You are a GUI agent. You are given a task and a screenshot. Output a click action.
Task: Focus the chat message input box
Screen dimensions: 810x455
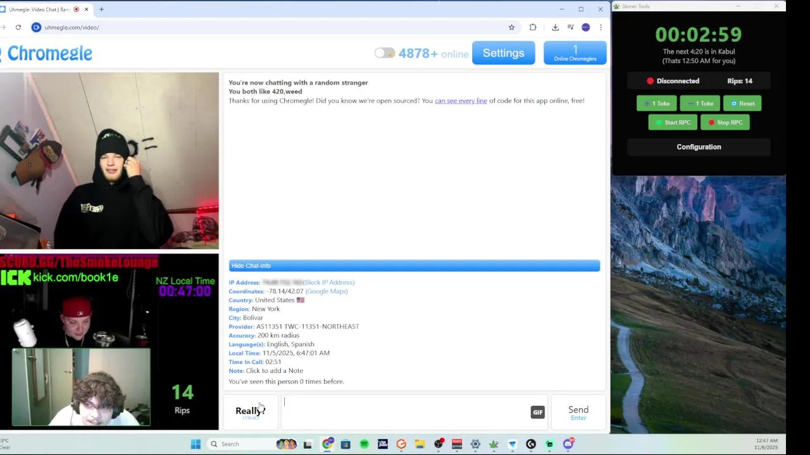[x=405, y=412]
